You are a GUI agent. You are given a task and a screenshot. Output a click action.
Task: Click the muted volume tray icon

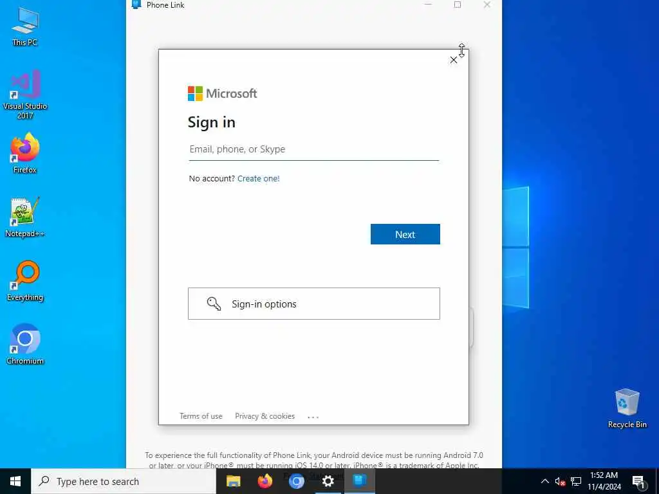(x=560, y=481)
